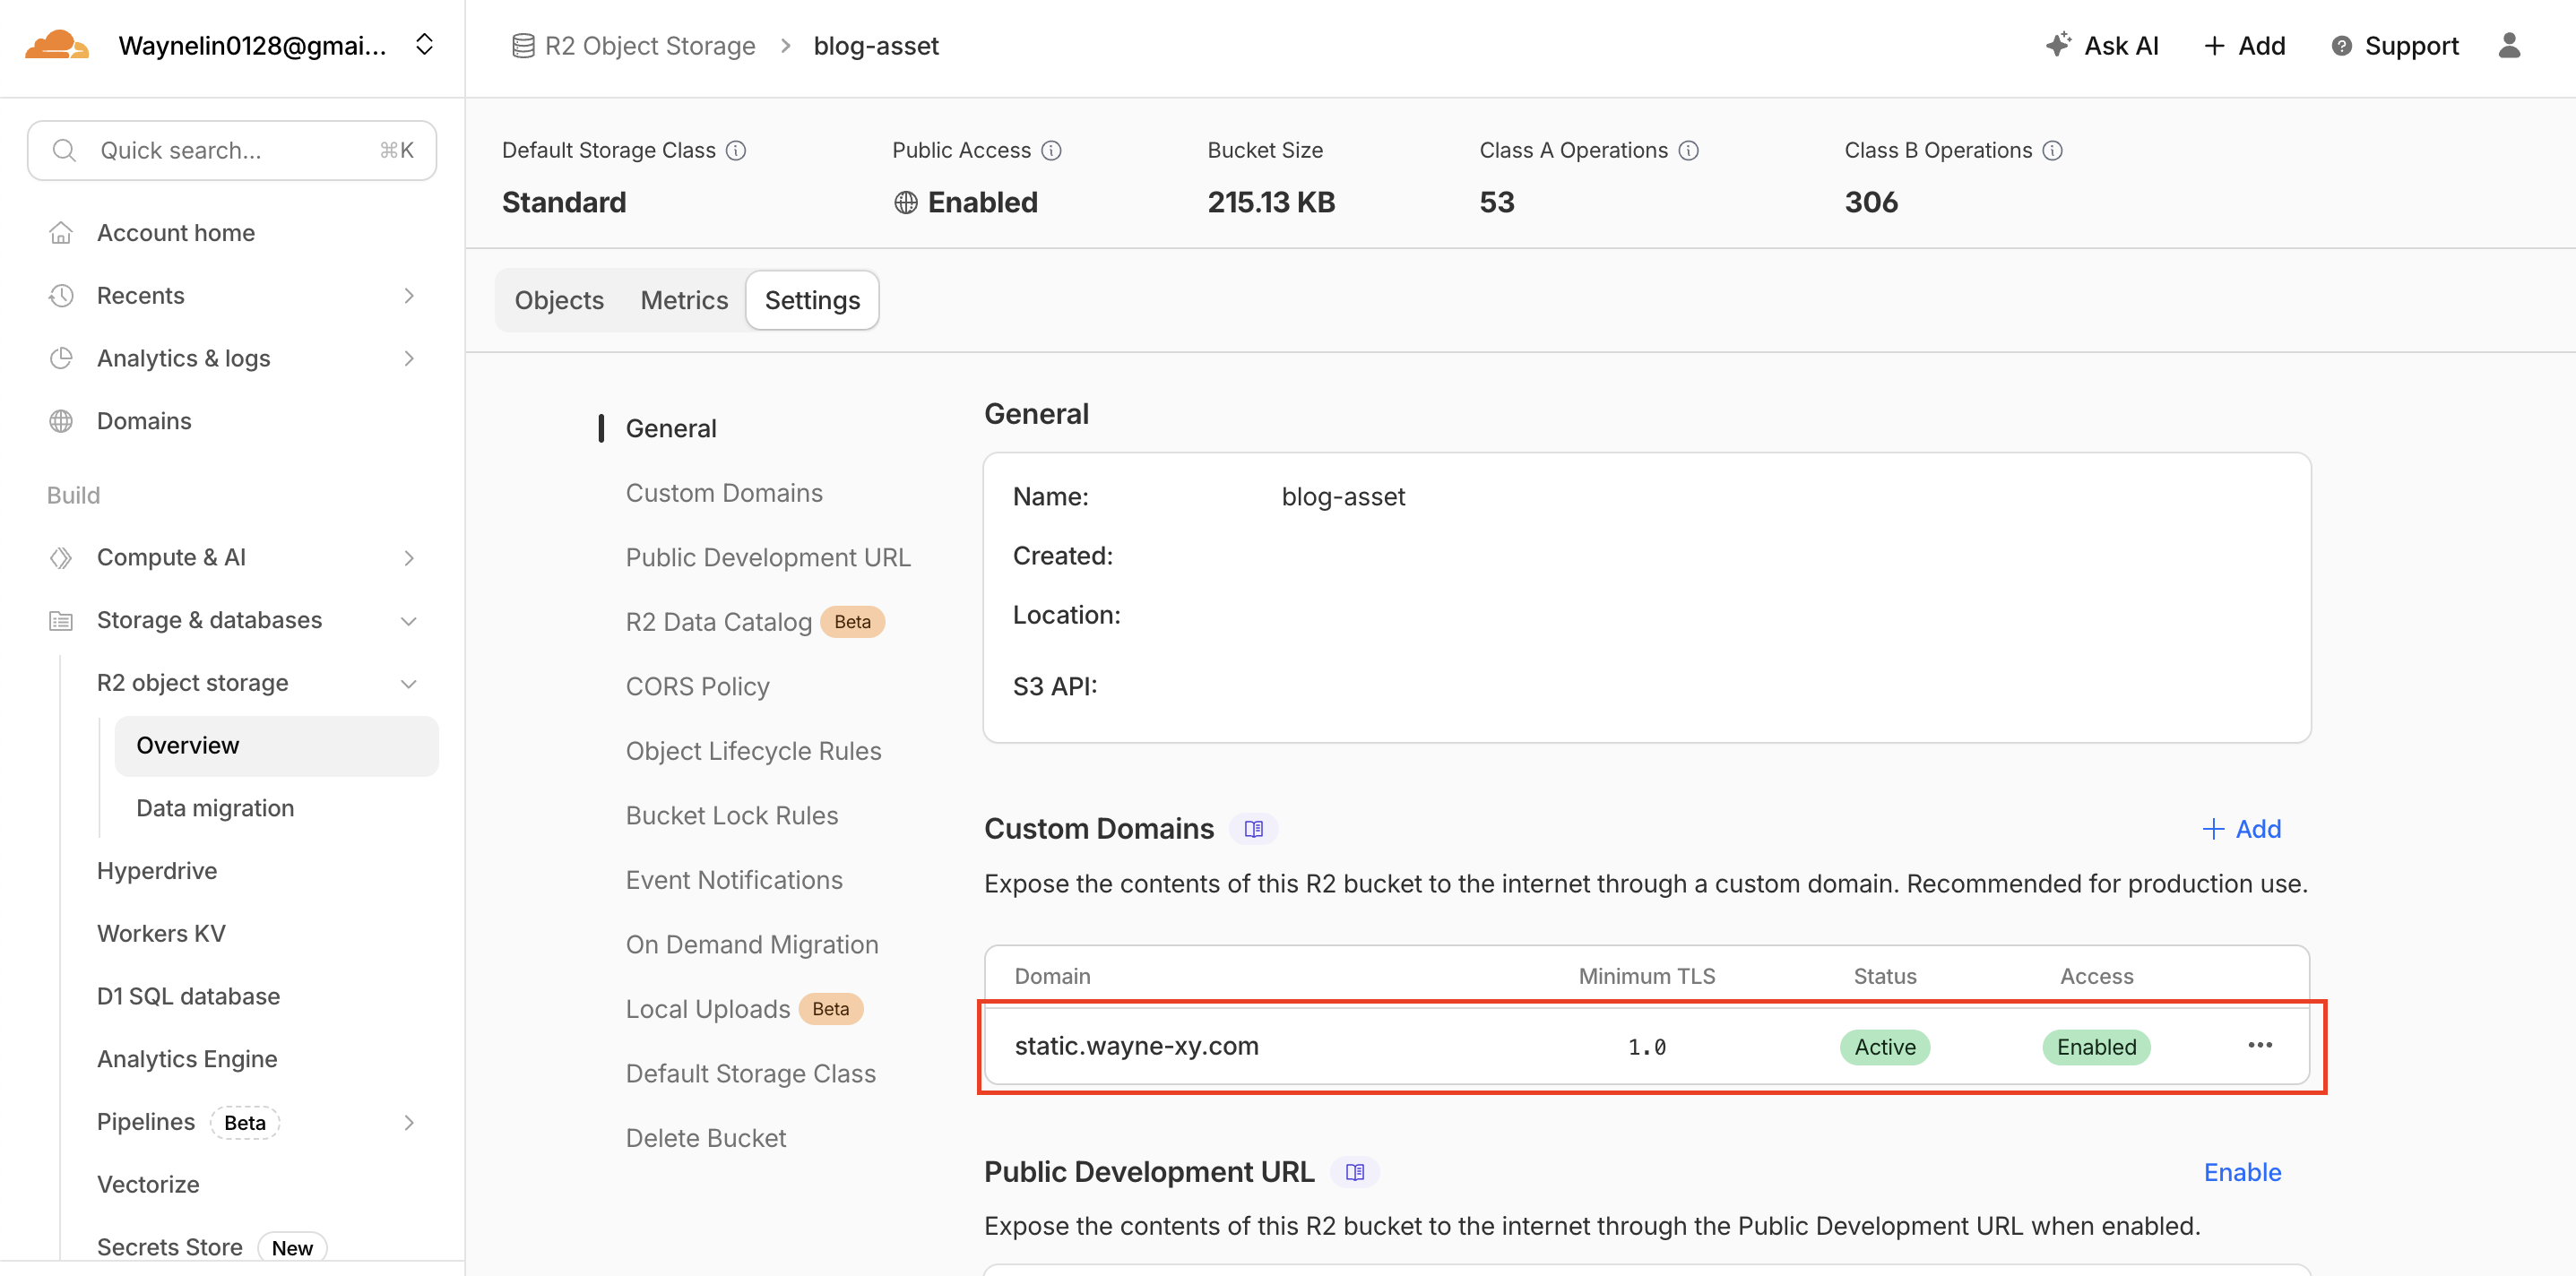This screenshot has width=2576, height=1276.
Task: Collapse the Storage & databases section
Action: click(408, 621)
